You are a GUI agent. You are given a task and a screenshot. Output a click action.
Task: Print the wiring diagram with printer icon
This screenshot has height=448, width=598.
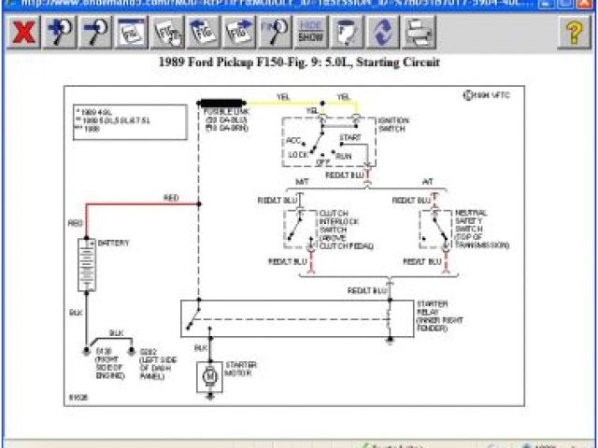point(418,34)
